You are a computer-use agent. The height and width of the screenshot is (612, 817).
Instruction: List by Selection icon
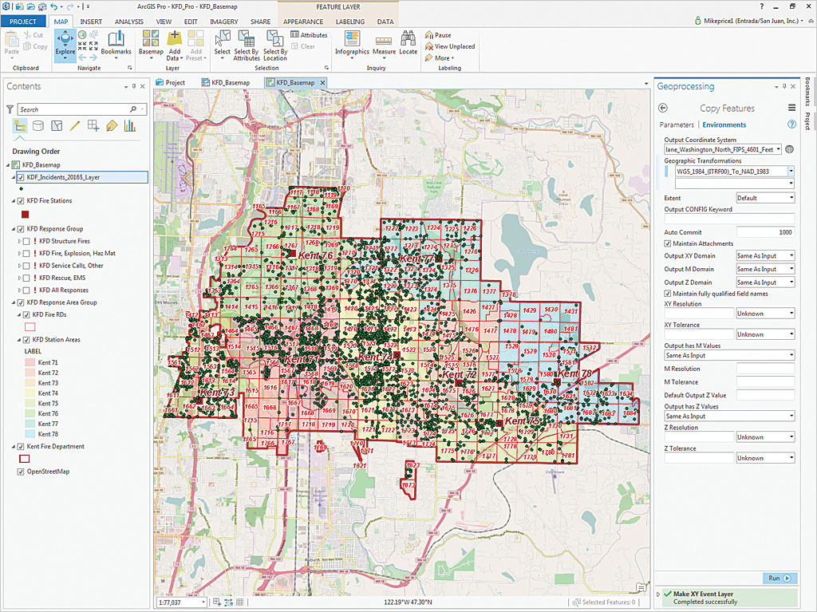click(x=57, y=125)
